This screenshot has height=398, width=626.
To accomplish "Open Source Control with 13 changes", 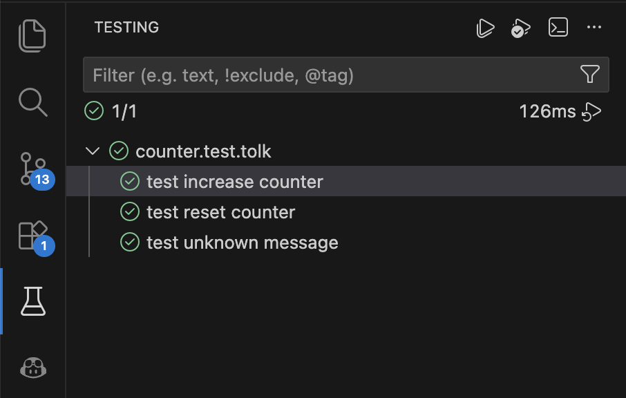I will tap(32, 168).
